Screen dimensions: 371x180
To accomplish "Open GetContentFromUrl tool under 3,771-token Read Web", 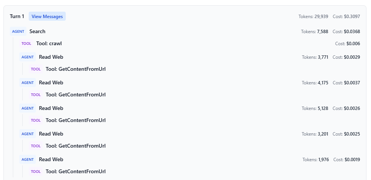I will coord(76,69).
